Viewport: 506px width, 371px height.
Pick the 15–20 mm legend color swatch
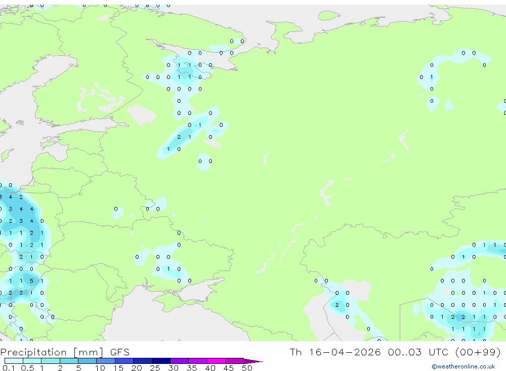click(x=124, y=361)
